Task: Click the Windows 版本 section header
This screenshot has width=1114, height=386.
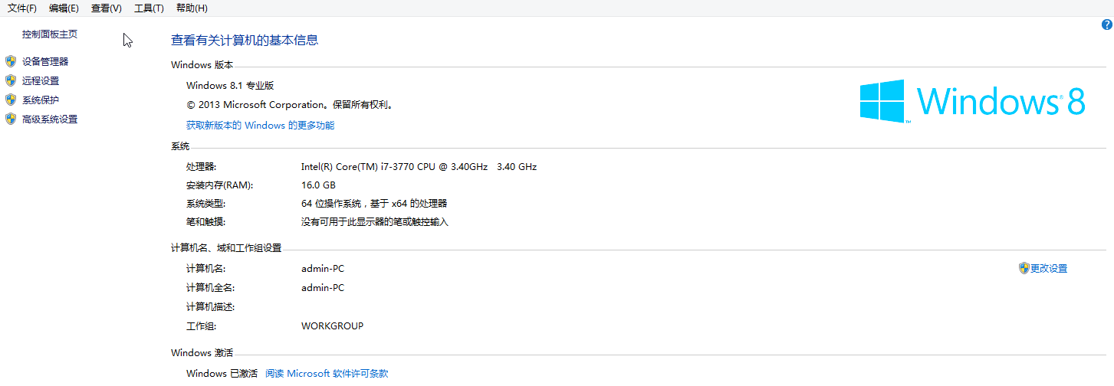Action: pyautogui.click(x=202, y=66)
